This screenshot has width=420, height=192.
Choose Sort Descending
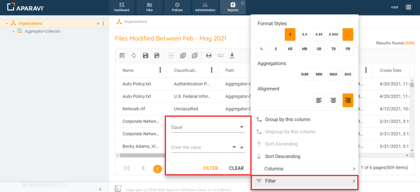coord(305,156)
